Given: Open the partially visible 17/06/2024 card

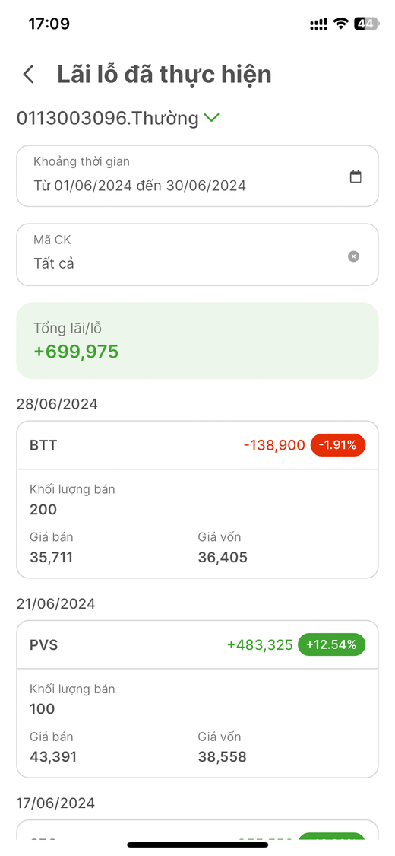Looking at the screenshot, I should coord(197,830).
